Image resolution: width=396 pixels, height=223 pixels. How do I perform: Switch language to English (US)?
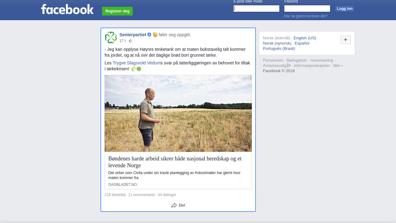tap(305, 38)
